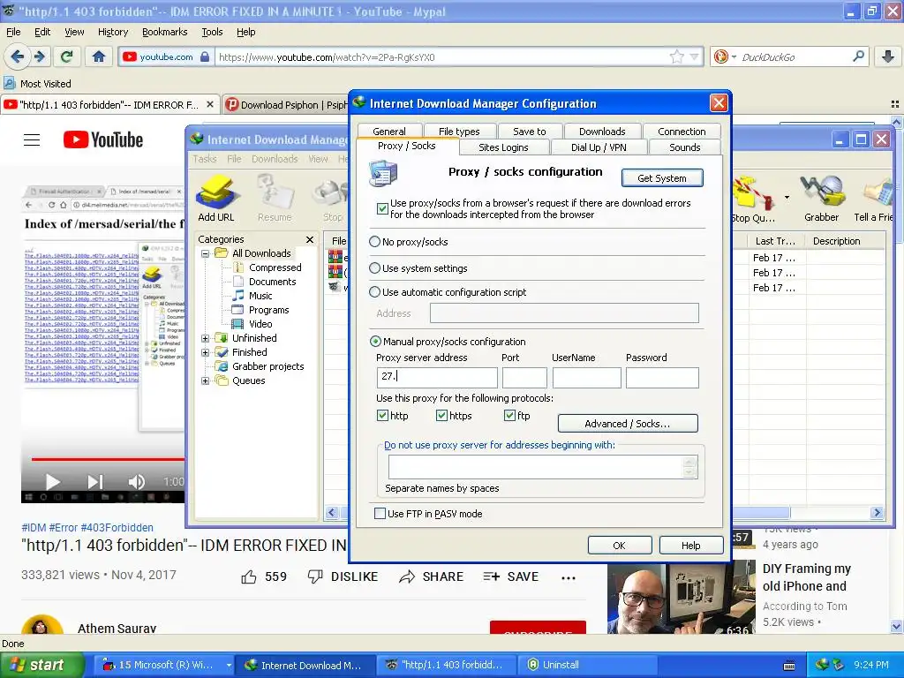Screen dimensions: 904x678
Task: Open the browser Bookmarks menu
Action: [165, 32]
